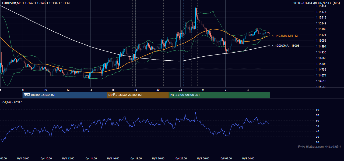344x161 pixels.
Task: Click the bottom time label 10/5 04:00
Action: click(x=248, y=159)
